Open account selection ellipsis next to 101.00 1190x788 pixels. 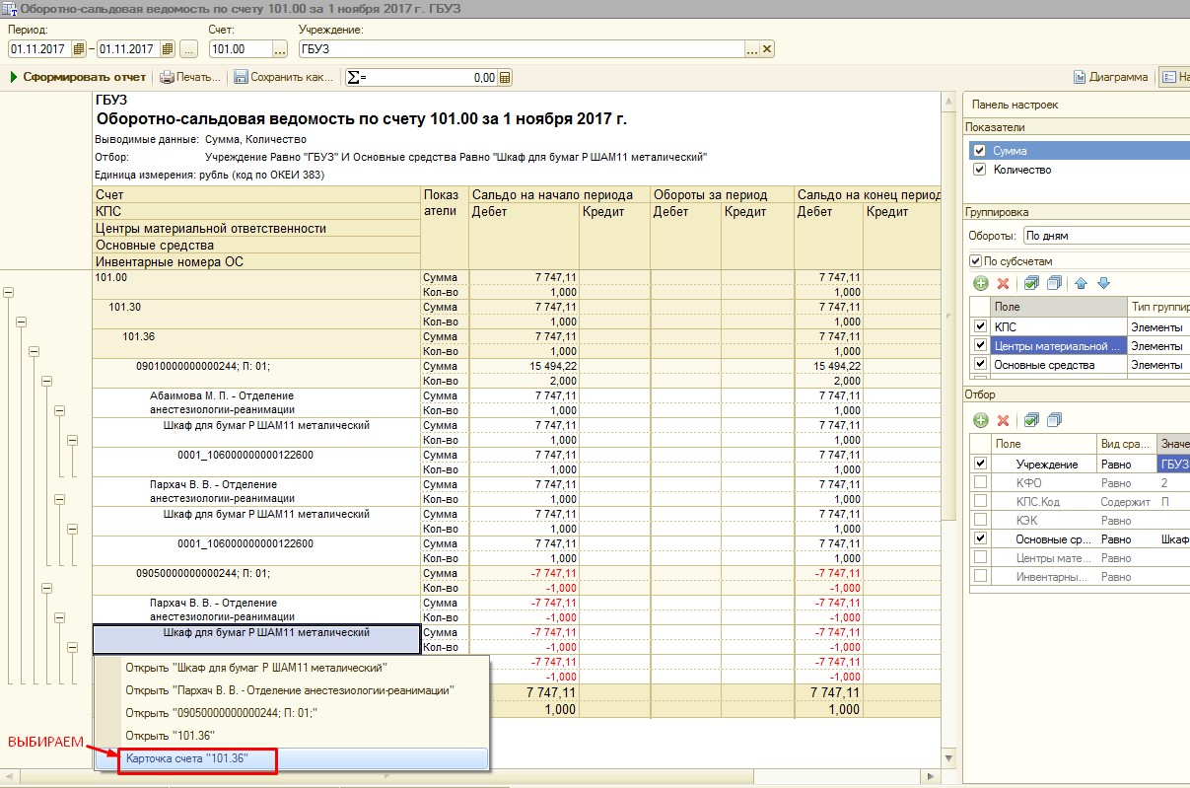click(280, 49)
